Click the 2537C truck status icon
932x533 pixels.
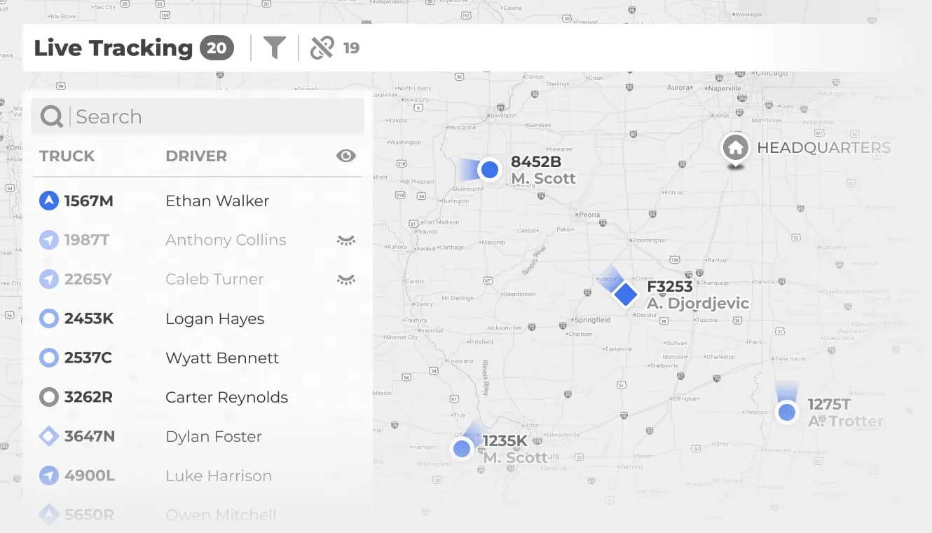tap(48, 358)
